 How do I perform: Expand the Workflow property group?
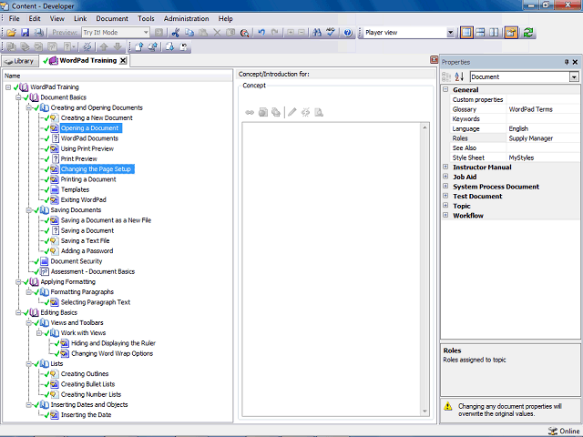pyautogui.click(x=445, y=215)
